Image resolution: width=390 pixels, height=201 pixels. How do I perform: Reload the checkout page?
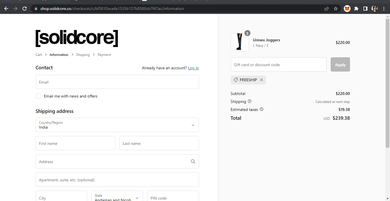tap(25, 9)
